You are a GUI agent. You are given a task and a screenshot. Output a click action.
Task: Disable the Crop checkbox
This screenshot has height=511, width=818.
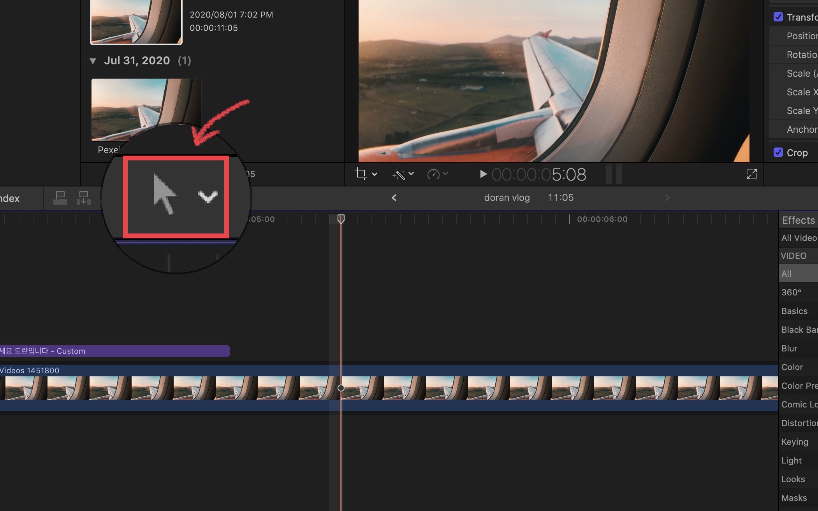coord(778,152)
